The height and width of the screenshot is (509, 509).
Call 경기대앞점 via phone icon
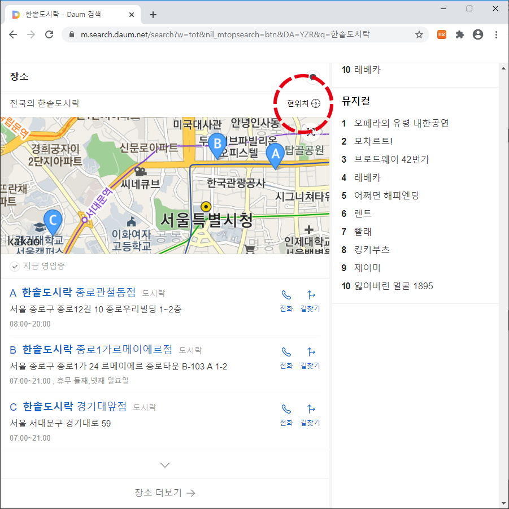coord(286,415)
